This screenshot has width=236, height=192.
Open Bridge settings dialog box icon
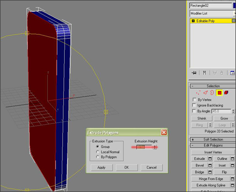pyautogui.click(x=210, y=172)
